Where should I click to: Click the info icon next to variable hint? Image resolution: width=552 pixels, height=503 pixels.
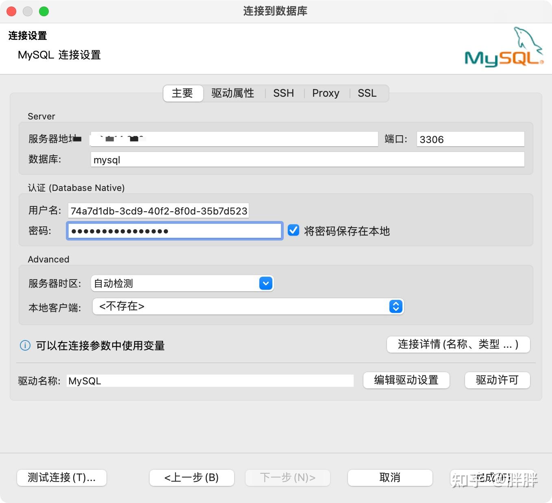[x=25, y=345]
